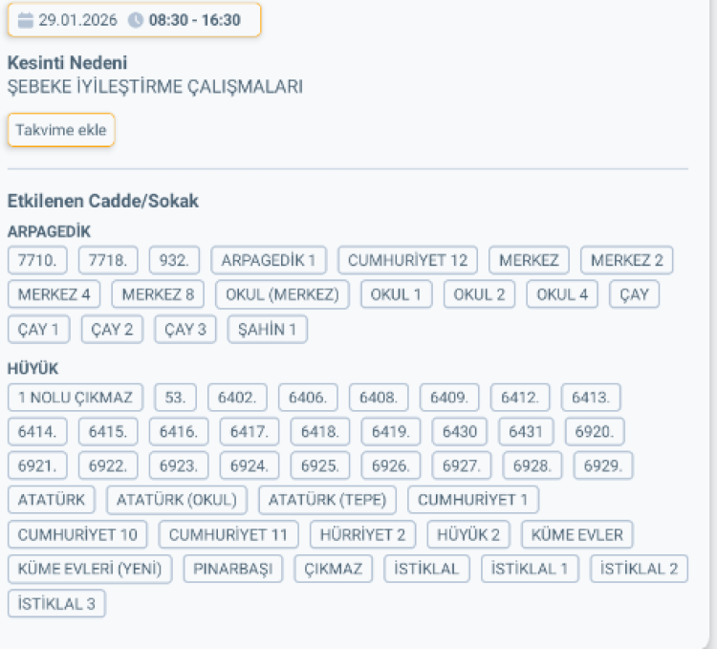Click the İSTİKLAL 3 street tag
Screen dimensions: 717x649
56,603
